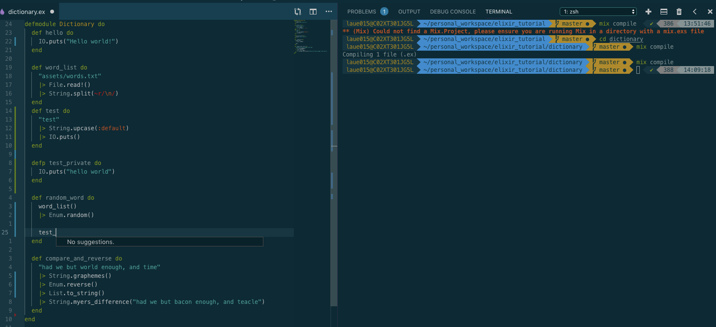Open the DEBUG CONSOLE tab

pyautogui.click(x=453, y=11)
